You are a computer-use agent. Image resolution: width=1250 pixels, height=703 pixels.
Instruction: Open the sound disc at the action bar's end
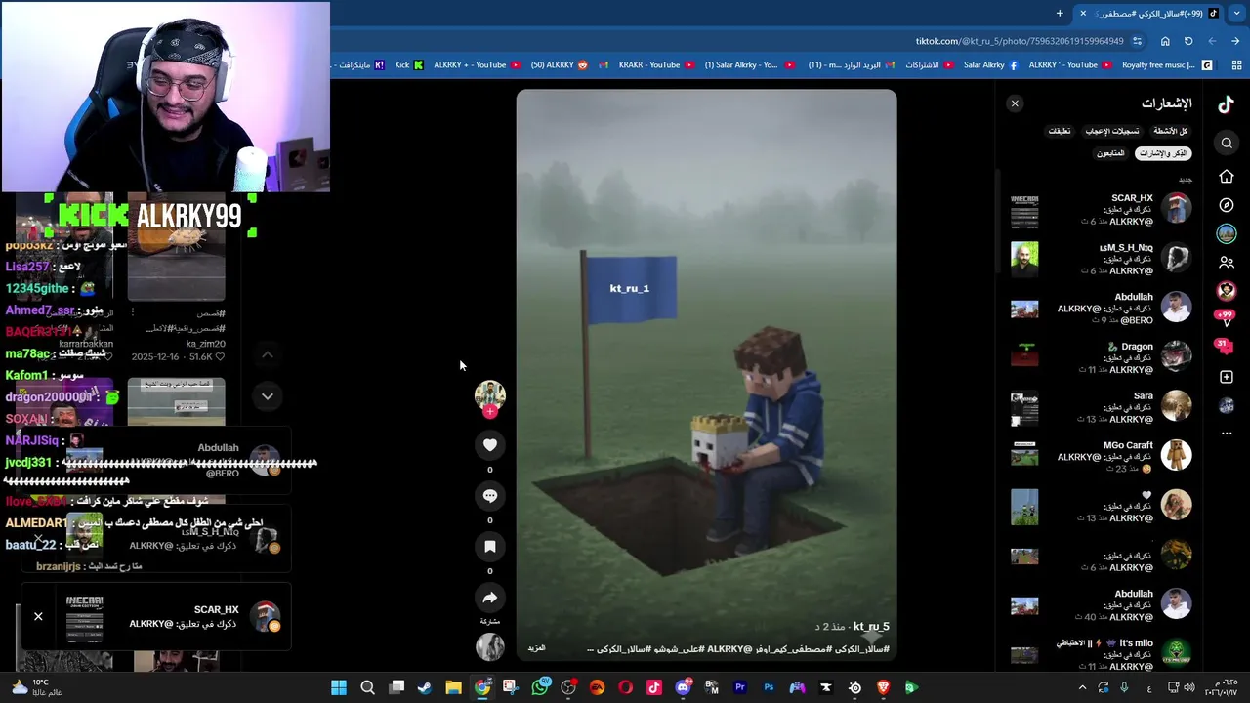tap(490, 646)
